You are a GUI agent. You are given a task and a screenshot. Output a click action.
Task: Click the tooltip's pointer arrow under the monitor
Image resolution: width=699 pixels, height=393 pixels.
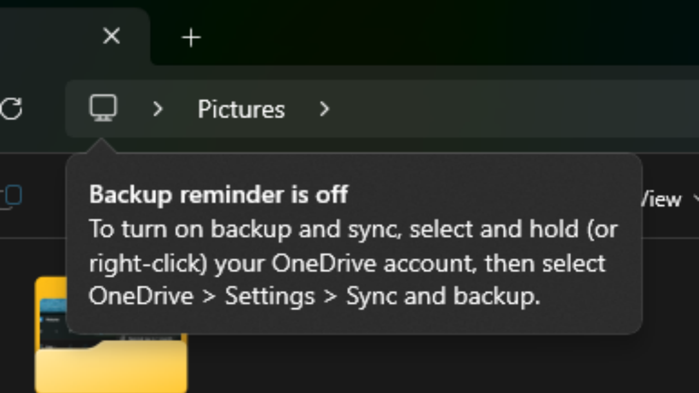coord(102,146)
